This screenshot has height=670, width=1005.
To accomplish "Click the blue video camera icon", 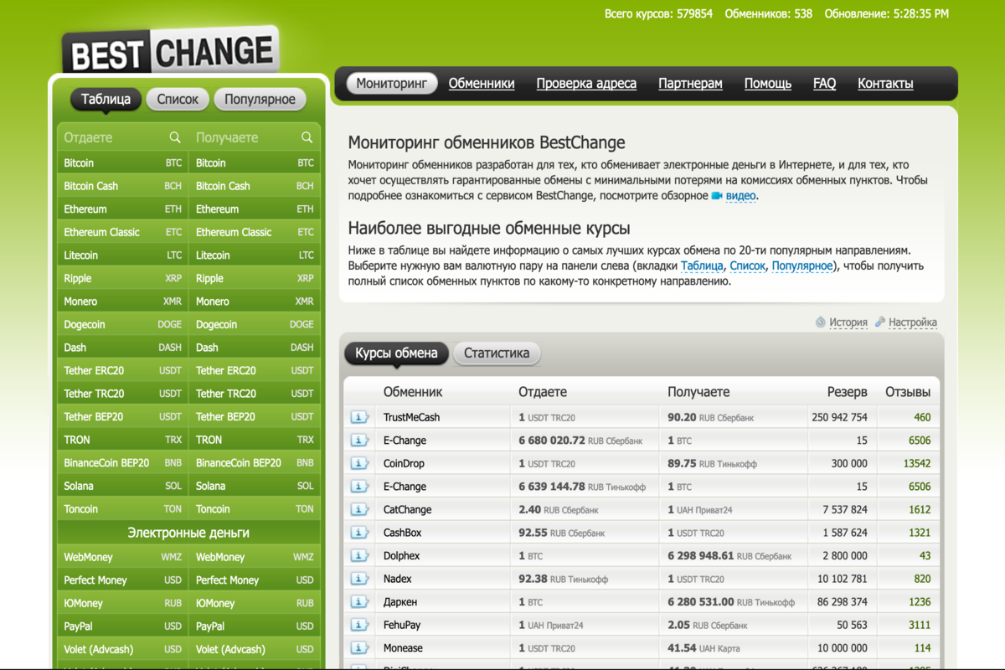I will (x=717, y=196).
